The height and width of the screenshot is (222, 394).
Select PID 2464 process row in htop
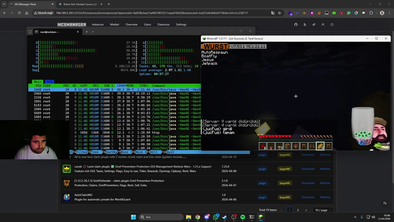115,93
